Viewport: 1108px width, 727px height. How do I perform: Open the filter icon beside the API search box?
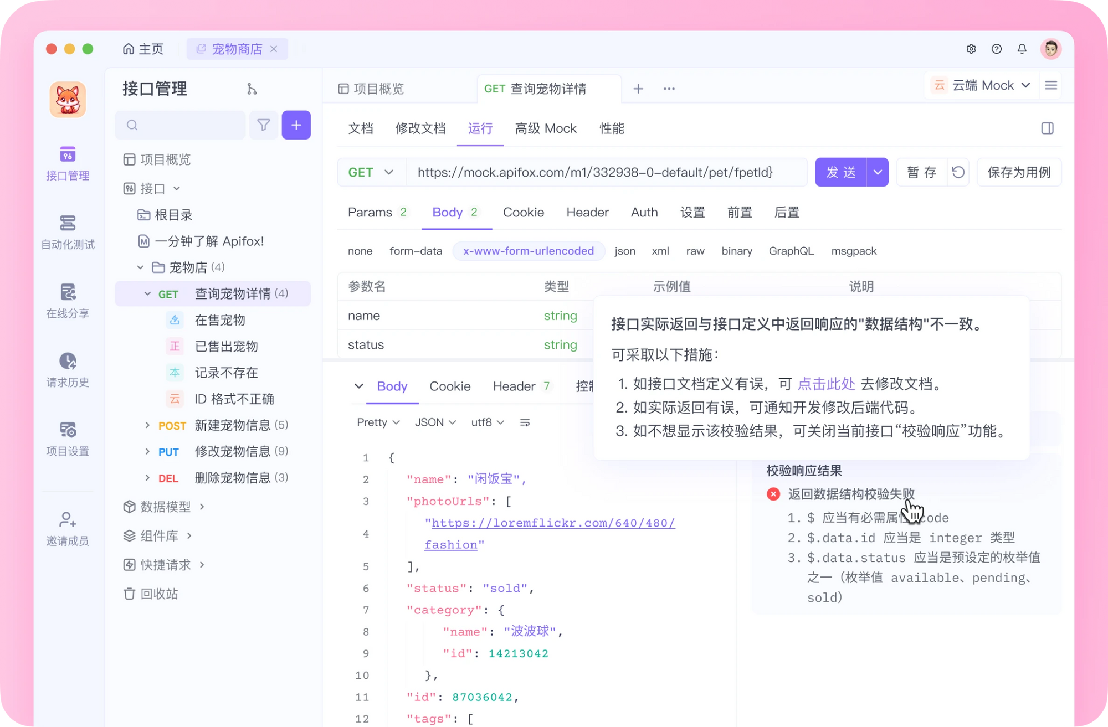click(x=264, y=125)
